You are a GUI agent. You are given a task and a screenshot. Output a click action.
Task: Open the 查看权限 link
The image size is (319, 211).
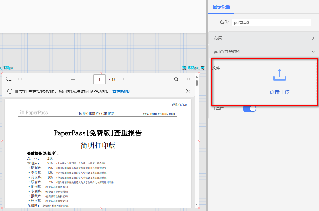tap(121, 91)
